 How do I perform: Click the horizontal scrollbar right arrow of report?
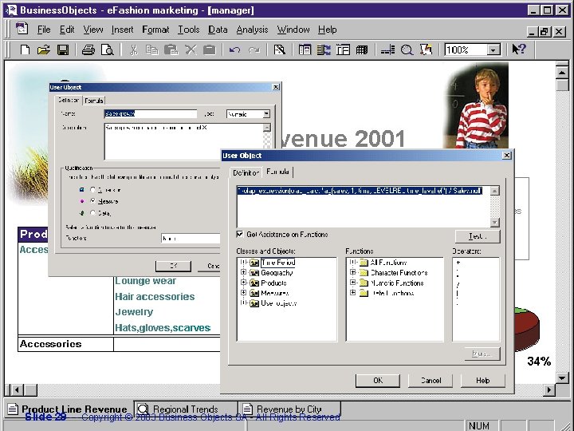(x=548, y=389)
